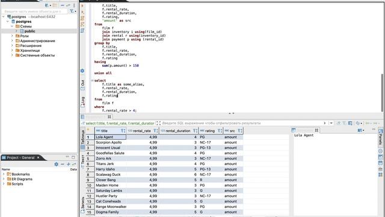This screenshot has height=217, width=385.
Task: Apply result filter with the arrow button
Action: (325, 123)
